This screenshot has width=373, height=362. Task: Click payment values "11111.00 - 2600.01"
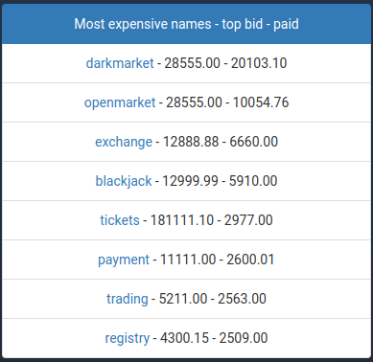click(x=217, y=260)
